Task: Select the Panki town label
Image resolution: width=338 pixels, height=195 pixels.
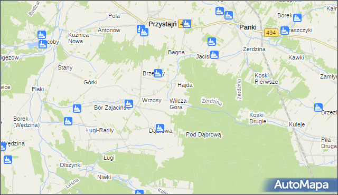Action: tap(248, 27)
